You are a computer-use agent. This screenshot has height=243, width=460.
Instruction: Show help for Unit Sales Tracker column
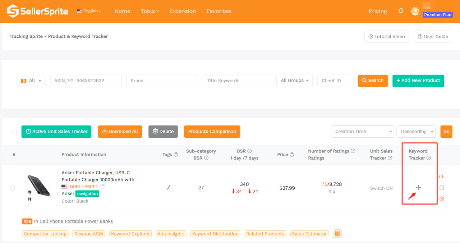point(389,158)
